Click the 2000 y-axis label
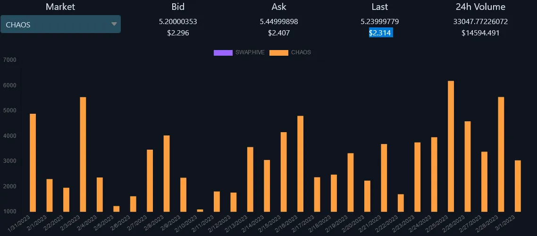The height and width of the screenshot is (236, 537). [9, 186]
